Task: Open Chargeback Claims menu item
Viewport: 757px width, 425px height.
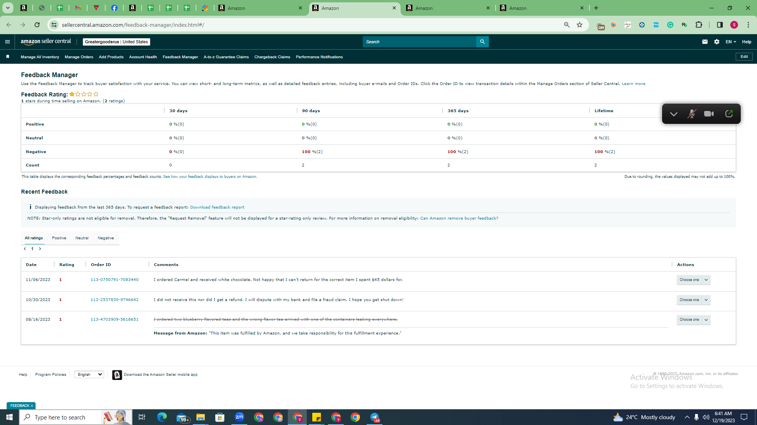Action: pos(272,57)
